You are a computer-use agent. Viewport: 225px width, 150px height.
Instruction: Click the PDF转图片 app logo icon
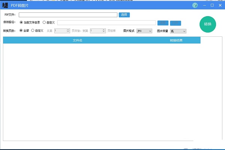click(6, 5)
